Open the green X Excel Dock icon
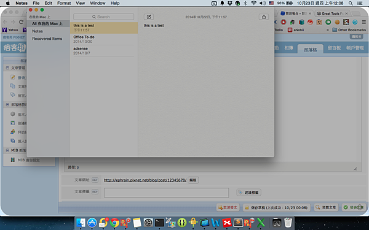This screenshot has height=230, width=369. pyautogui.click(x=261, y=223)
